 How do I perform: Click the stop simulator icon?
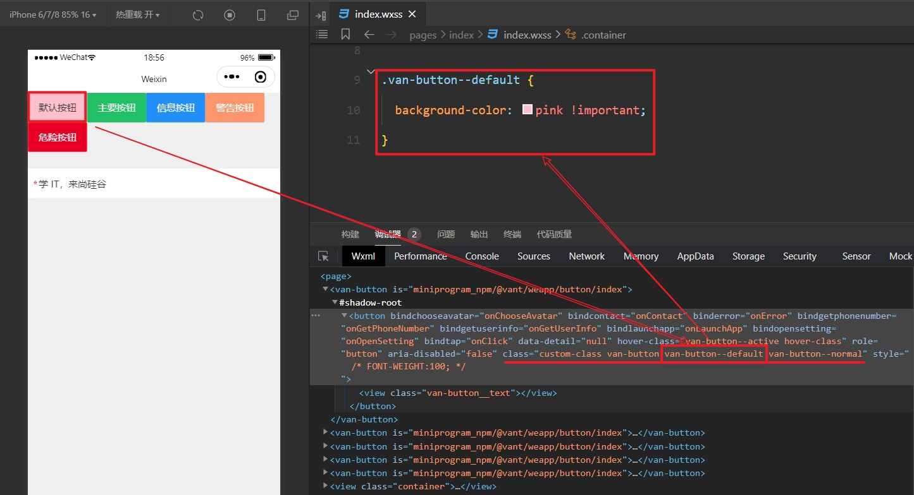pos(230,15)
